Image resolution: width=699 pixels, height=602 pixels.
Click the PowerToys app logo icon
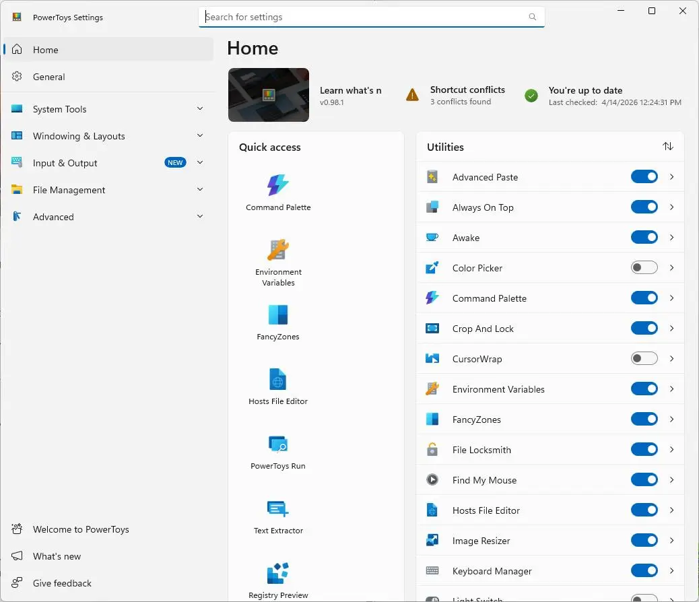click(x=17, y=18)
